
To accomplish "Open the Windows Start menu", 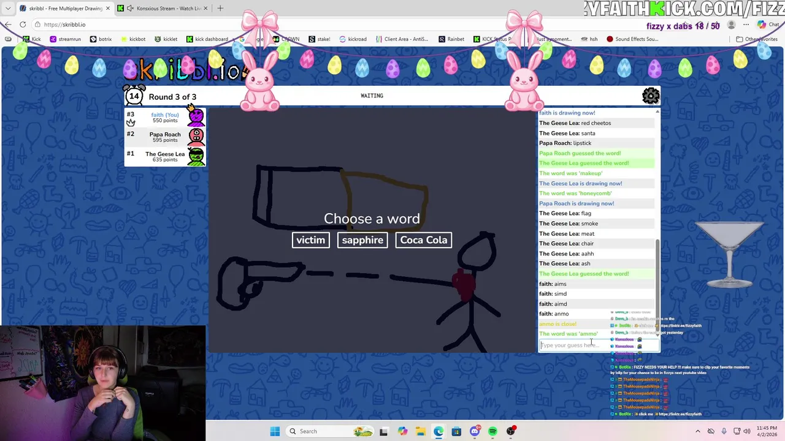I will point(275,431).
